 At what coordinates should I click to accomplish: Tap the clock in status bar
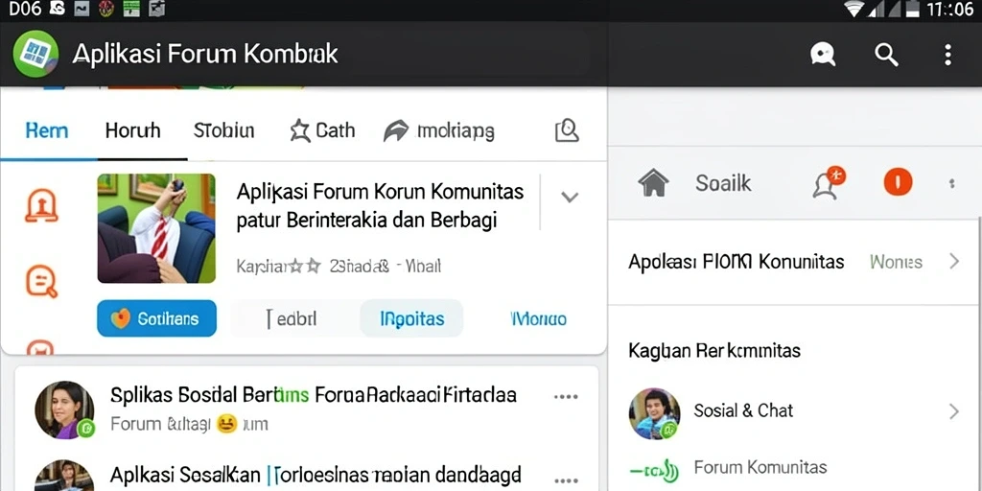950,9
